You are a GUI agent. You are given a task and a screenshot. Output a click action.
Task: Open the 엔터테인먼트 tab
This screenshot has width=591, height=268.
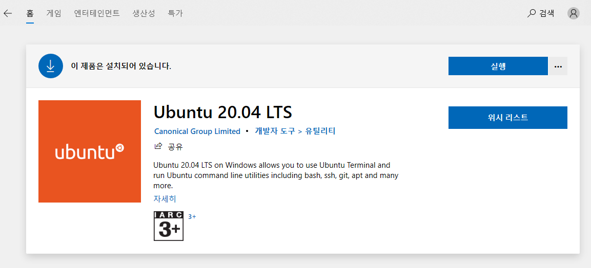coord(97,13)
